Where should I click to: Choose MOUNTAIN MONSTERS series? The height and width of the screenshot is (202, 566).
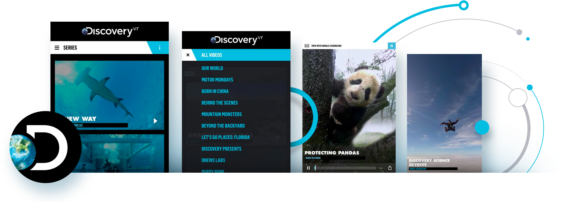[221, 114]
